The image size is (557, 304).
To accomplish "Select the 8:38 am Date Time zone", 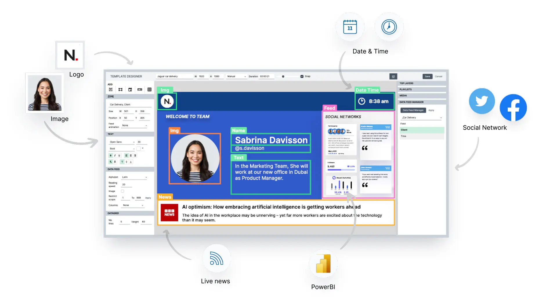I will pos(375,101).
